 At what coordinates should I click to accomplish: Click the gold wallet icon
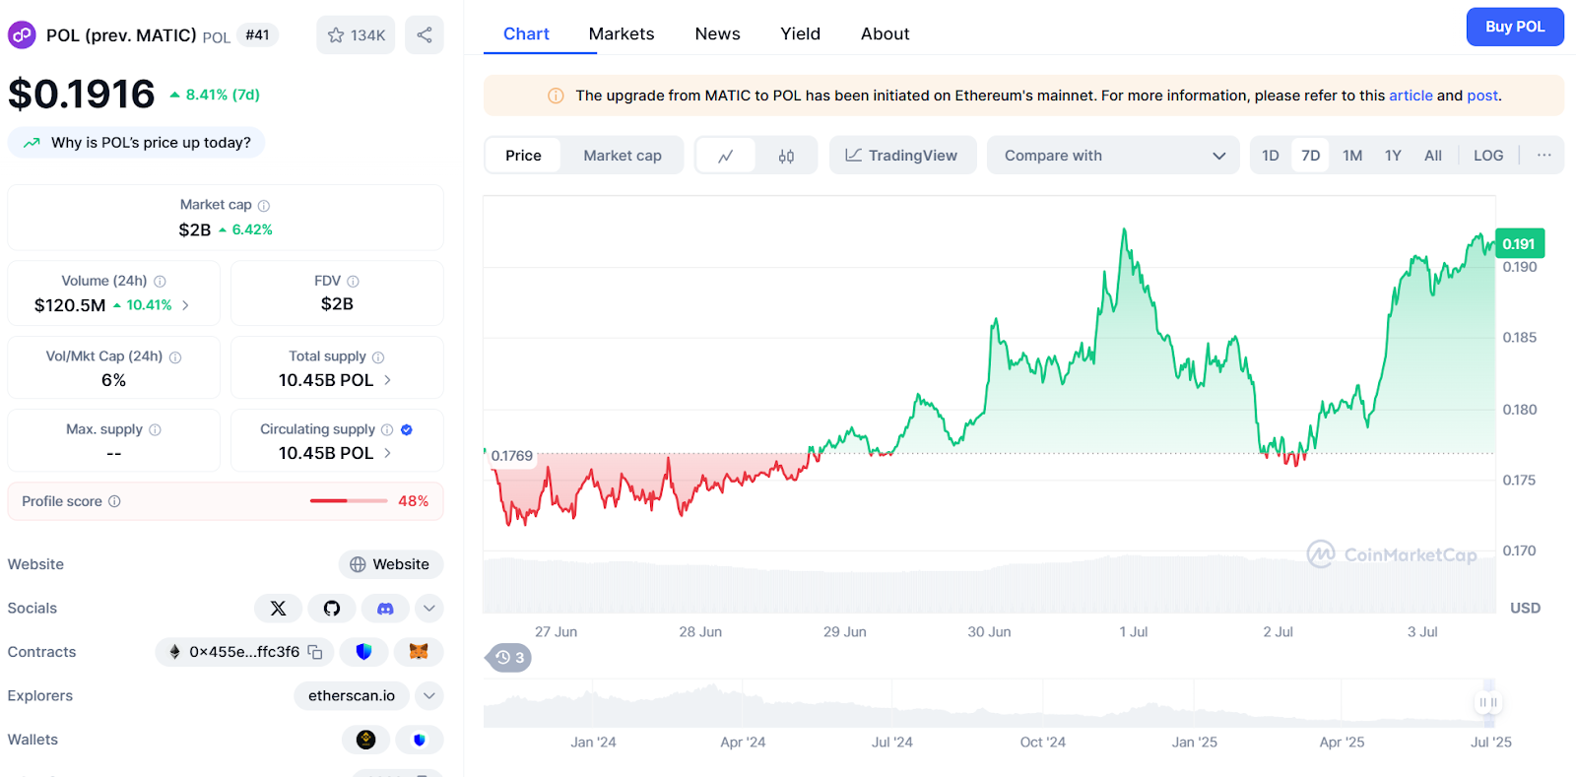click(366, 740)
